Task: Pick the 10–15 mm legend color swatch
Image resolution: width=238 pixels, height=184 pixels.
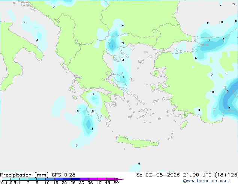Action: 50,179
